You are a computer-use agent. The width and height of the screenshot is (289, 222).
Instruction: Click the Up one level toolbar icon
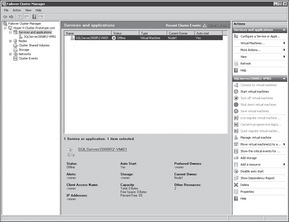(x=20, y=17)
